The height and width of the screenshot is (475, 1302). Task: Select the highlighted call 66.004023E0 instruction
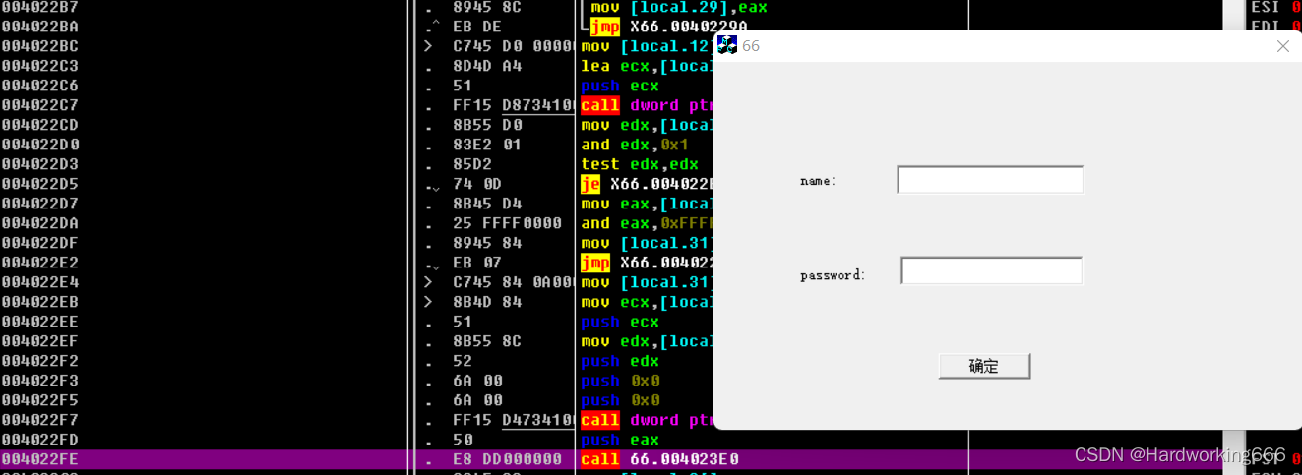click(659, 459)
